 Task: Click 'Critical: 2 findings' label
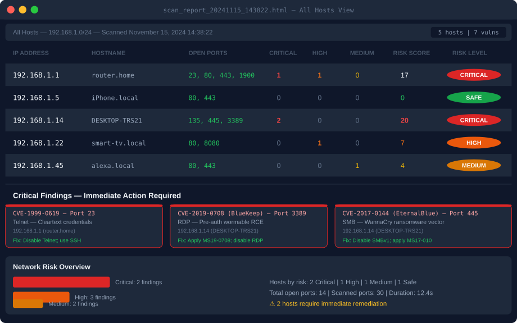(138, 282)
